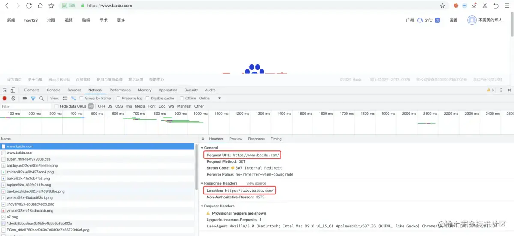Click the scissors screenshot icon

click(485, 6)
